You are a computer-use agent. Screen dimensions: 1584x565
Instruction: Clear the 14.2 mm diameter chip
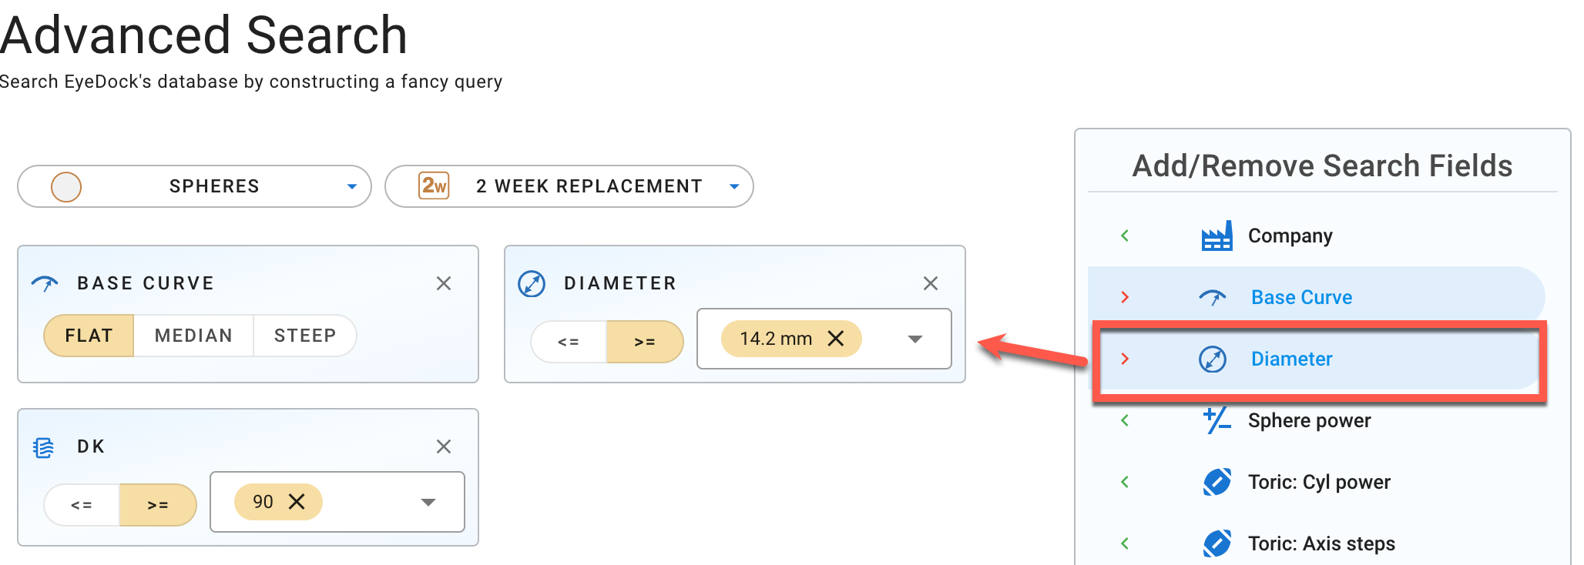point(836,339)
